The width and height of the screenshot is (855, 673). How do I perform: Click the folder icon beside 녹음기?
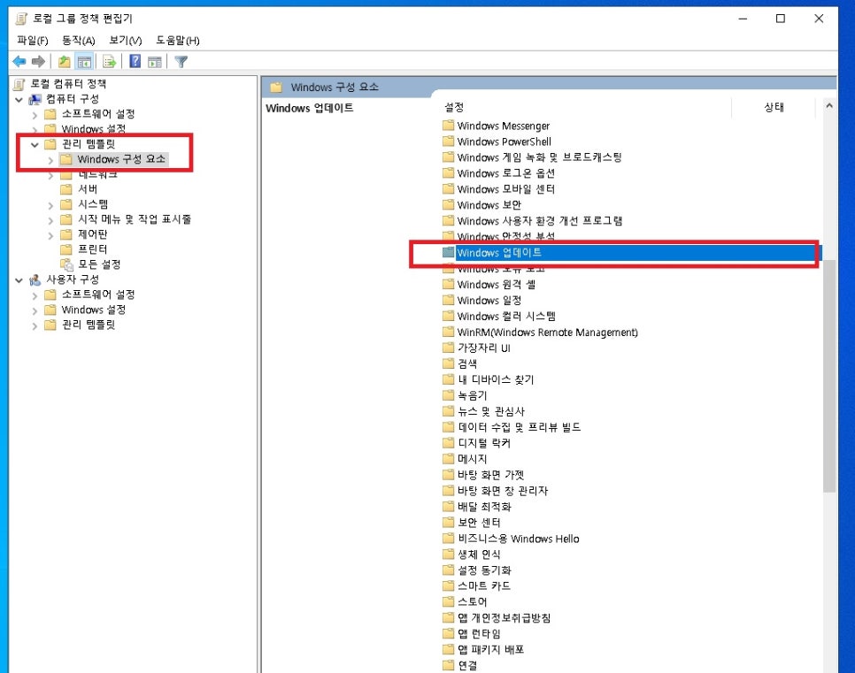pos(448,395)
